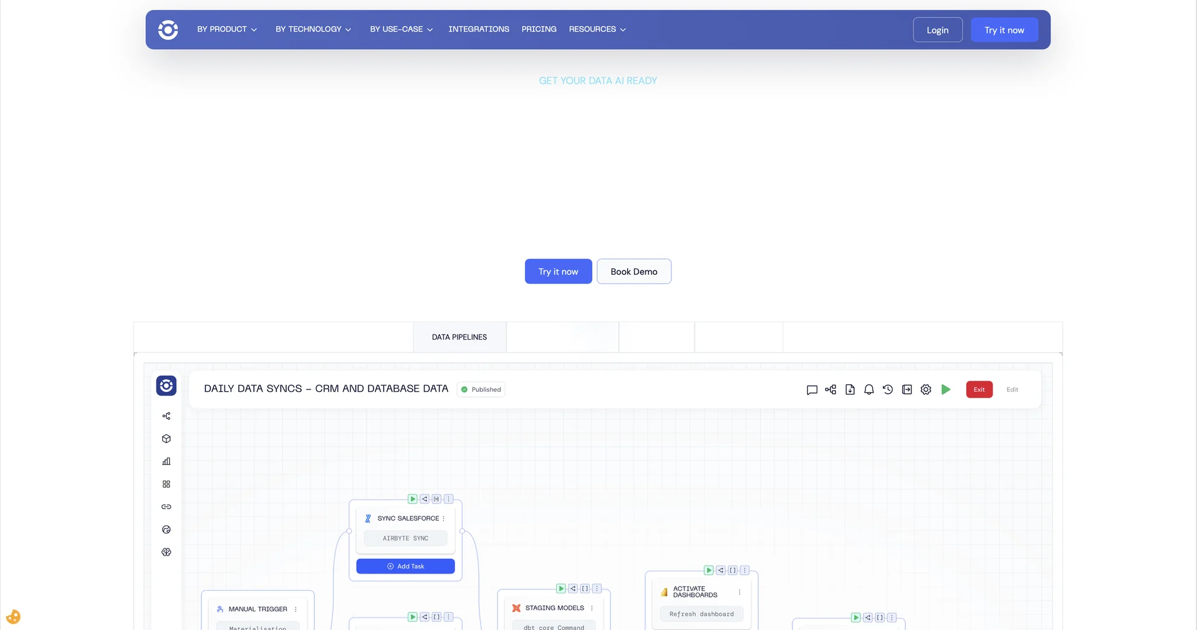
Task: Click the brain AI icon in sidebar
Action: pos(166,552)
